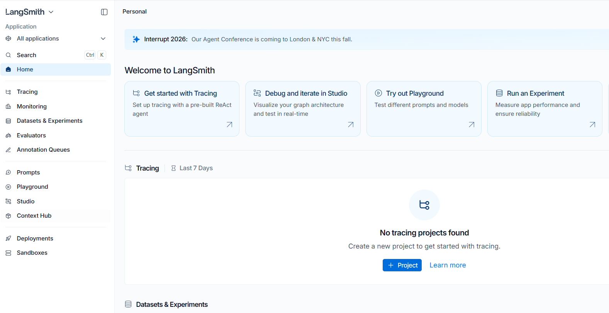Click the Monitoring chart icon in sidebar
The image size is (609, 313).
tap(8, 107)
